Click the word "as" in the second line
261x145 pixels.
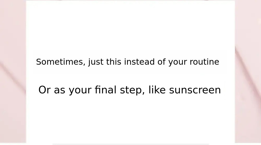coord(60,90)
